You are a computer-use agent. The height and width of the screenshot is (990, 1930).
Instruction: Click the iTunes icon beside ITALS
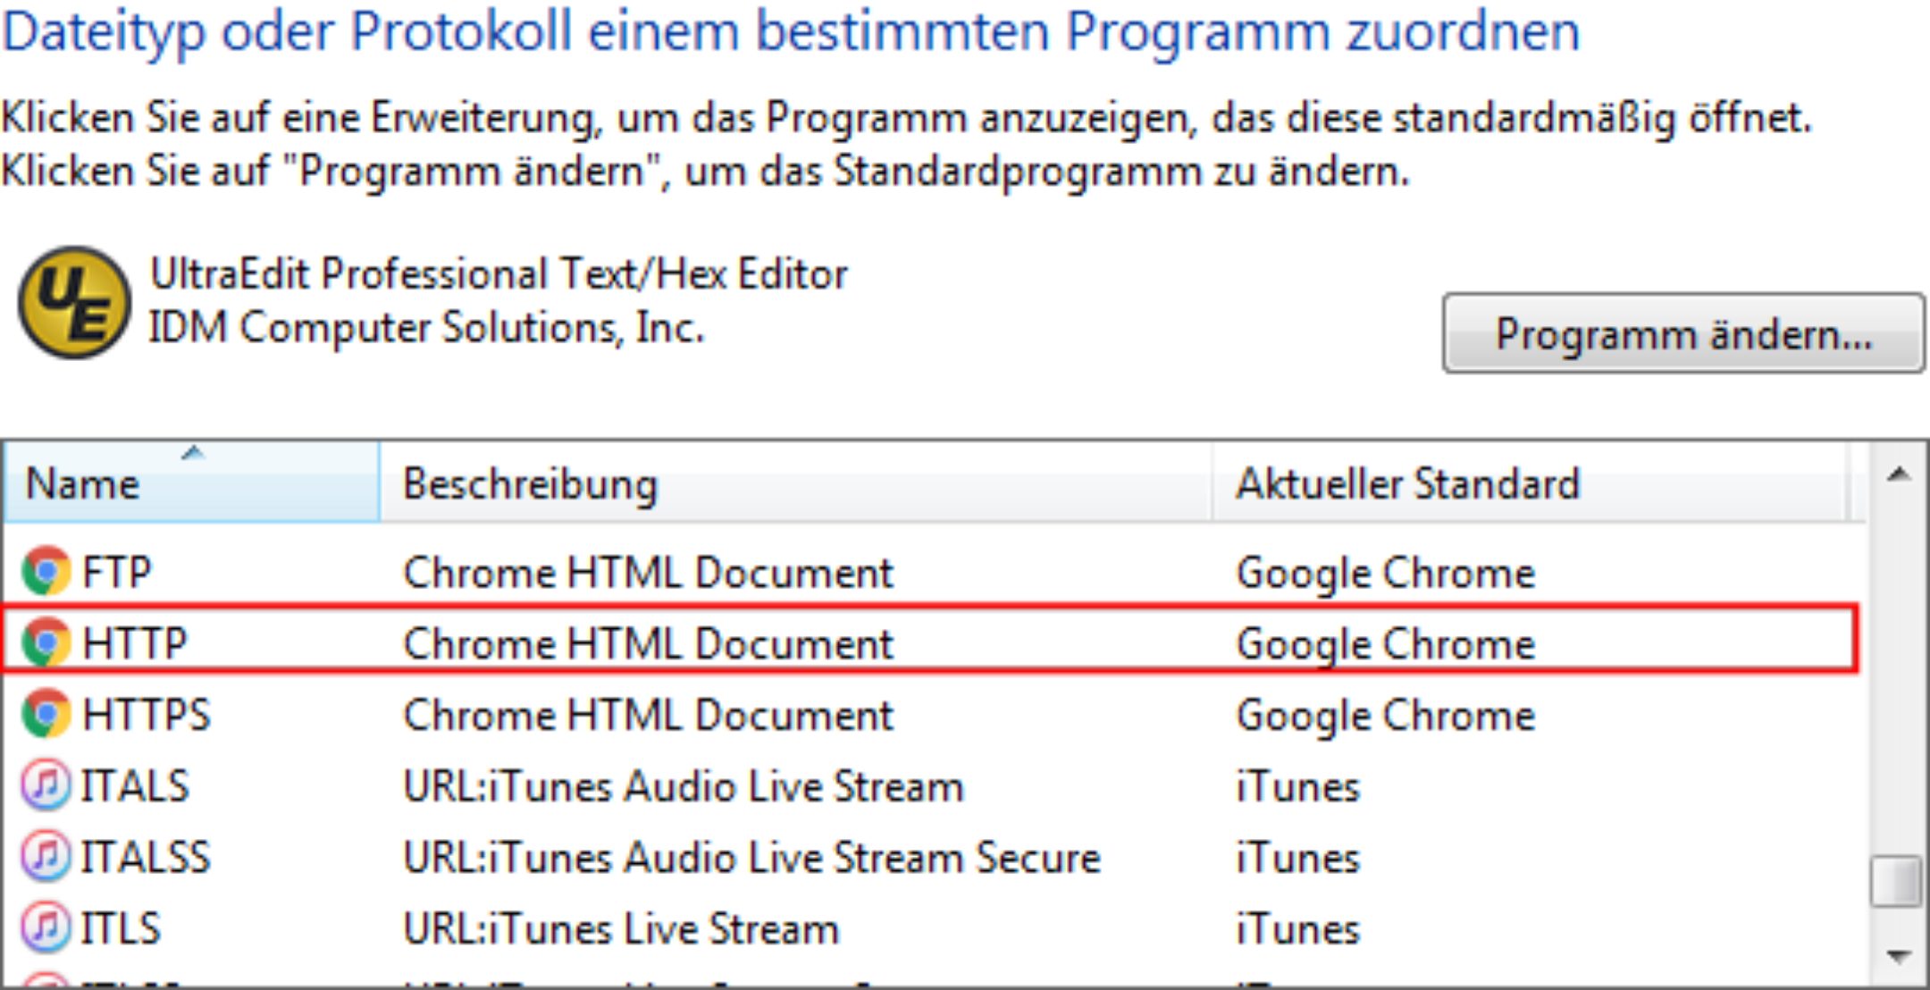tap(46, 785)
